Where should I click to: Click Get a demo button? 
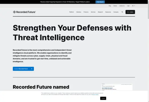click(x=130, y=12)
